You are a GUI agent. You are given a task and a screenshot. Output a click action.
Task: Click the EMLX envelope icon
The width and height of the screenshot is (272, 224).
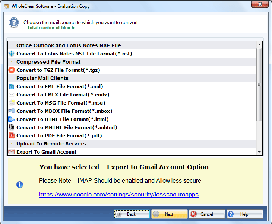(12, 95)
